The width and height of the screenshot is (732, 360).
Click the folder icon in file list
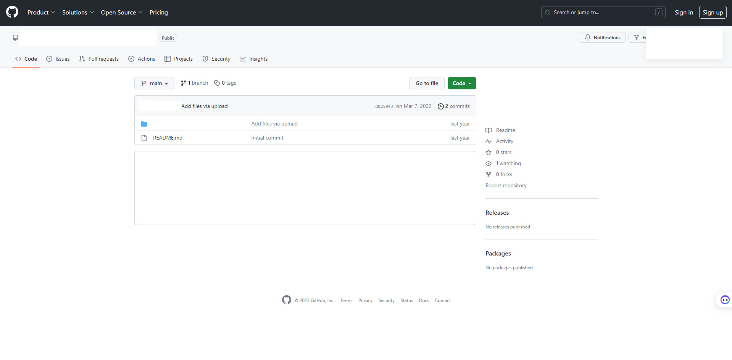(144, 124)
